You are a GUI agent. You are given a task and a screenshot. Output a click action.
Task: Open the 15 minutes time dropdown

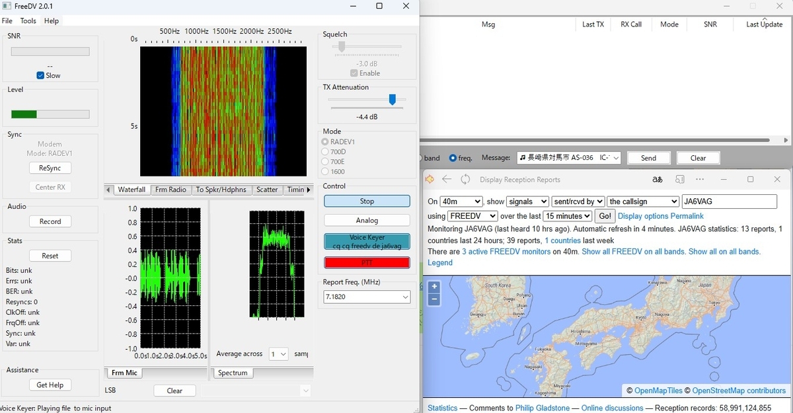pos(567,216)
